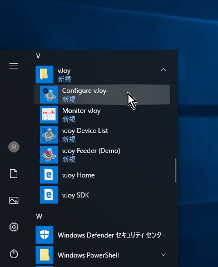The width and height of the screenshot is (218, 267).
Task: Open Documents from Start sidebar
Action: 14,174
